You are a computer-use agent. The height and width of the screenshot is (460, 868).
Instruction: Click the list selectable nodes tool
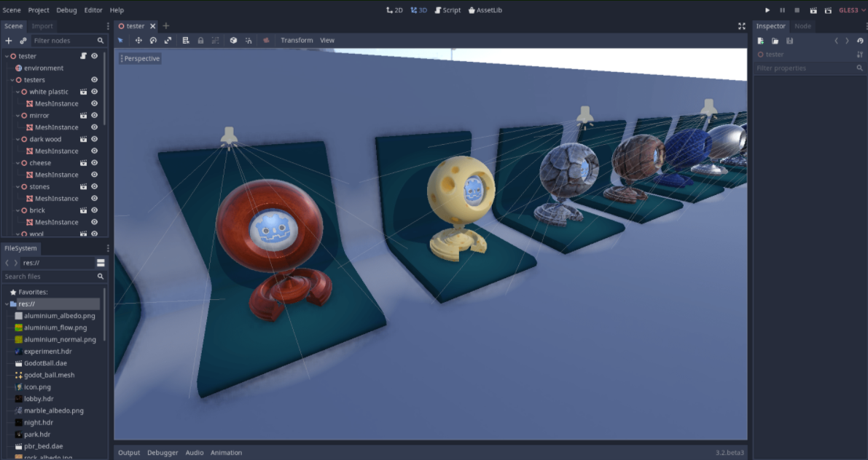185,40
